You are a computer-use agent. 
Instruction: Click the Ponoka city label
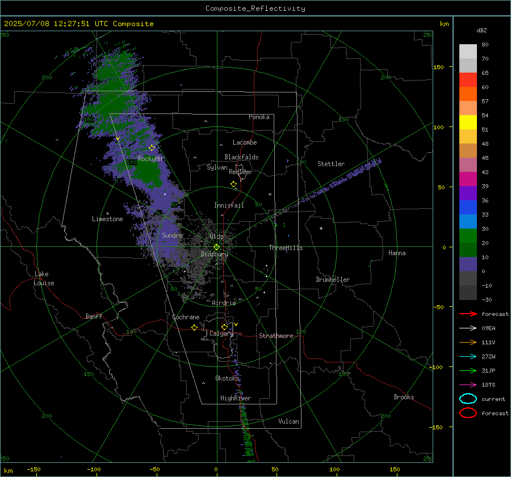click(259, 117)
